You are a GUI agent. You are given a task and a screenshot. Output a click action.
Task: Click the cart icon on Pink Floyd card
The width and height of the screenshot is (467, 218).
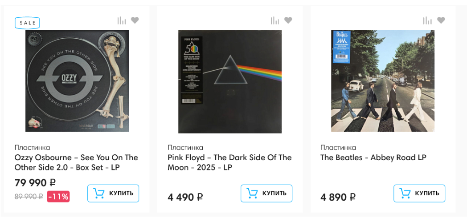coord(252,194)
